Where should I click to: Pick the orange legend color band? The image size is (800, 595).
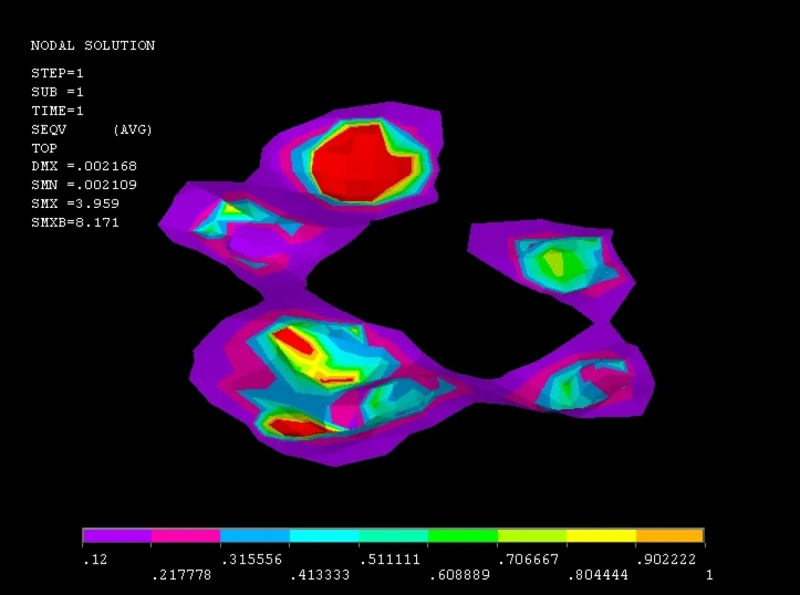point(669,536)
